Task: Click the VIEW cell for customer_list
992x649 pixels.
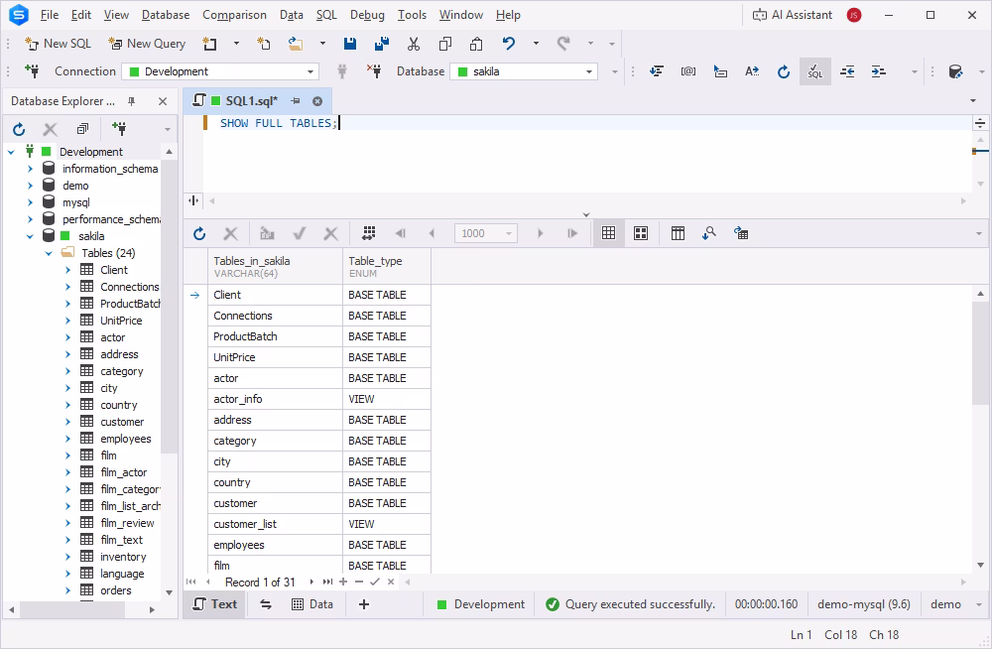Action: point(387,524)
